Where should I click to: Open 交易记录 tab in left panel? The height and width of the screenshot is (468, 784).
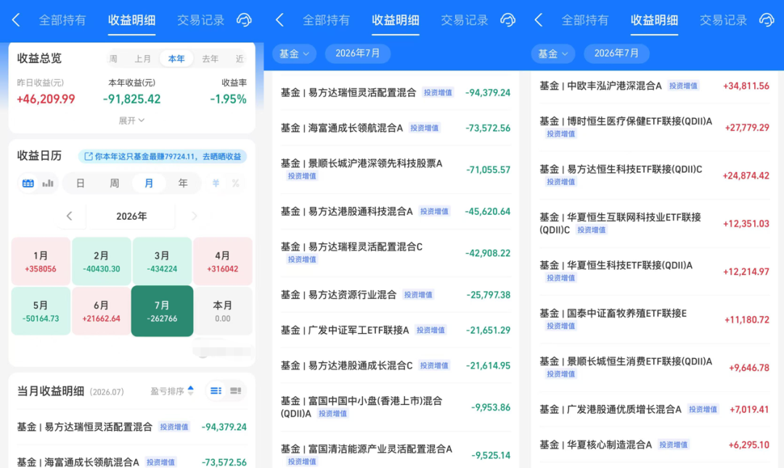[200, 20]
